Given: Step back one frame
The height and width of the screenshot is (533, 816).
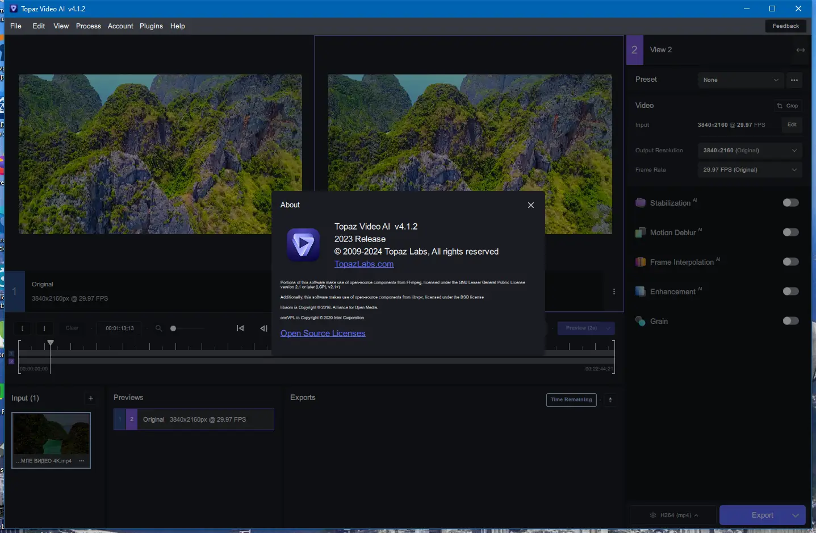Looking at the screenshot, I should [x=263, y=328].
